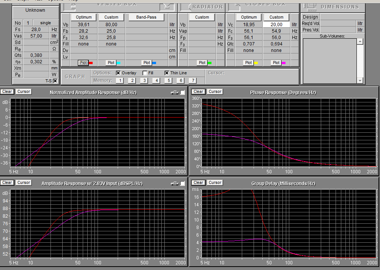Click the Sub-Volumes scroll down arrow
The height and width of the screenshot is (270, 380).
360,81
